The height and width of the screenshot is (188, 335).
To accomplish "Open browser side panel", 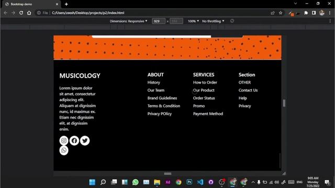I will 314,13.
